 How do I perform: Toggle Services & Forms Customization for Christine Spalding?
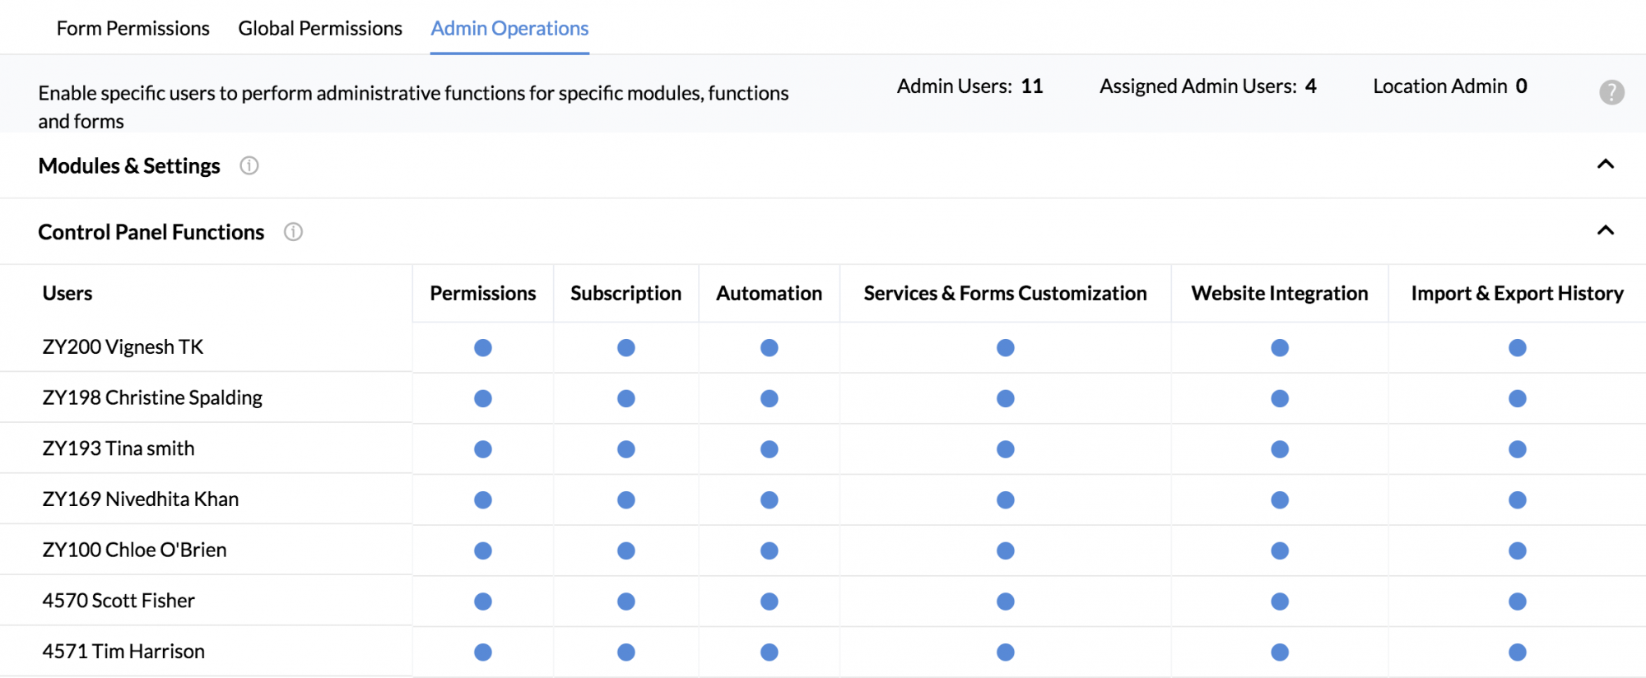pyautogui.click(x=1006, y=398)
